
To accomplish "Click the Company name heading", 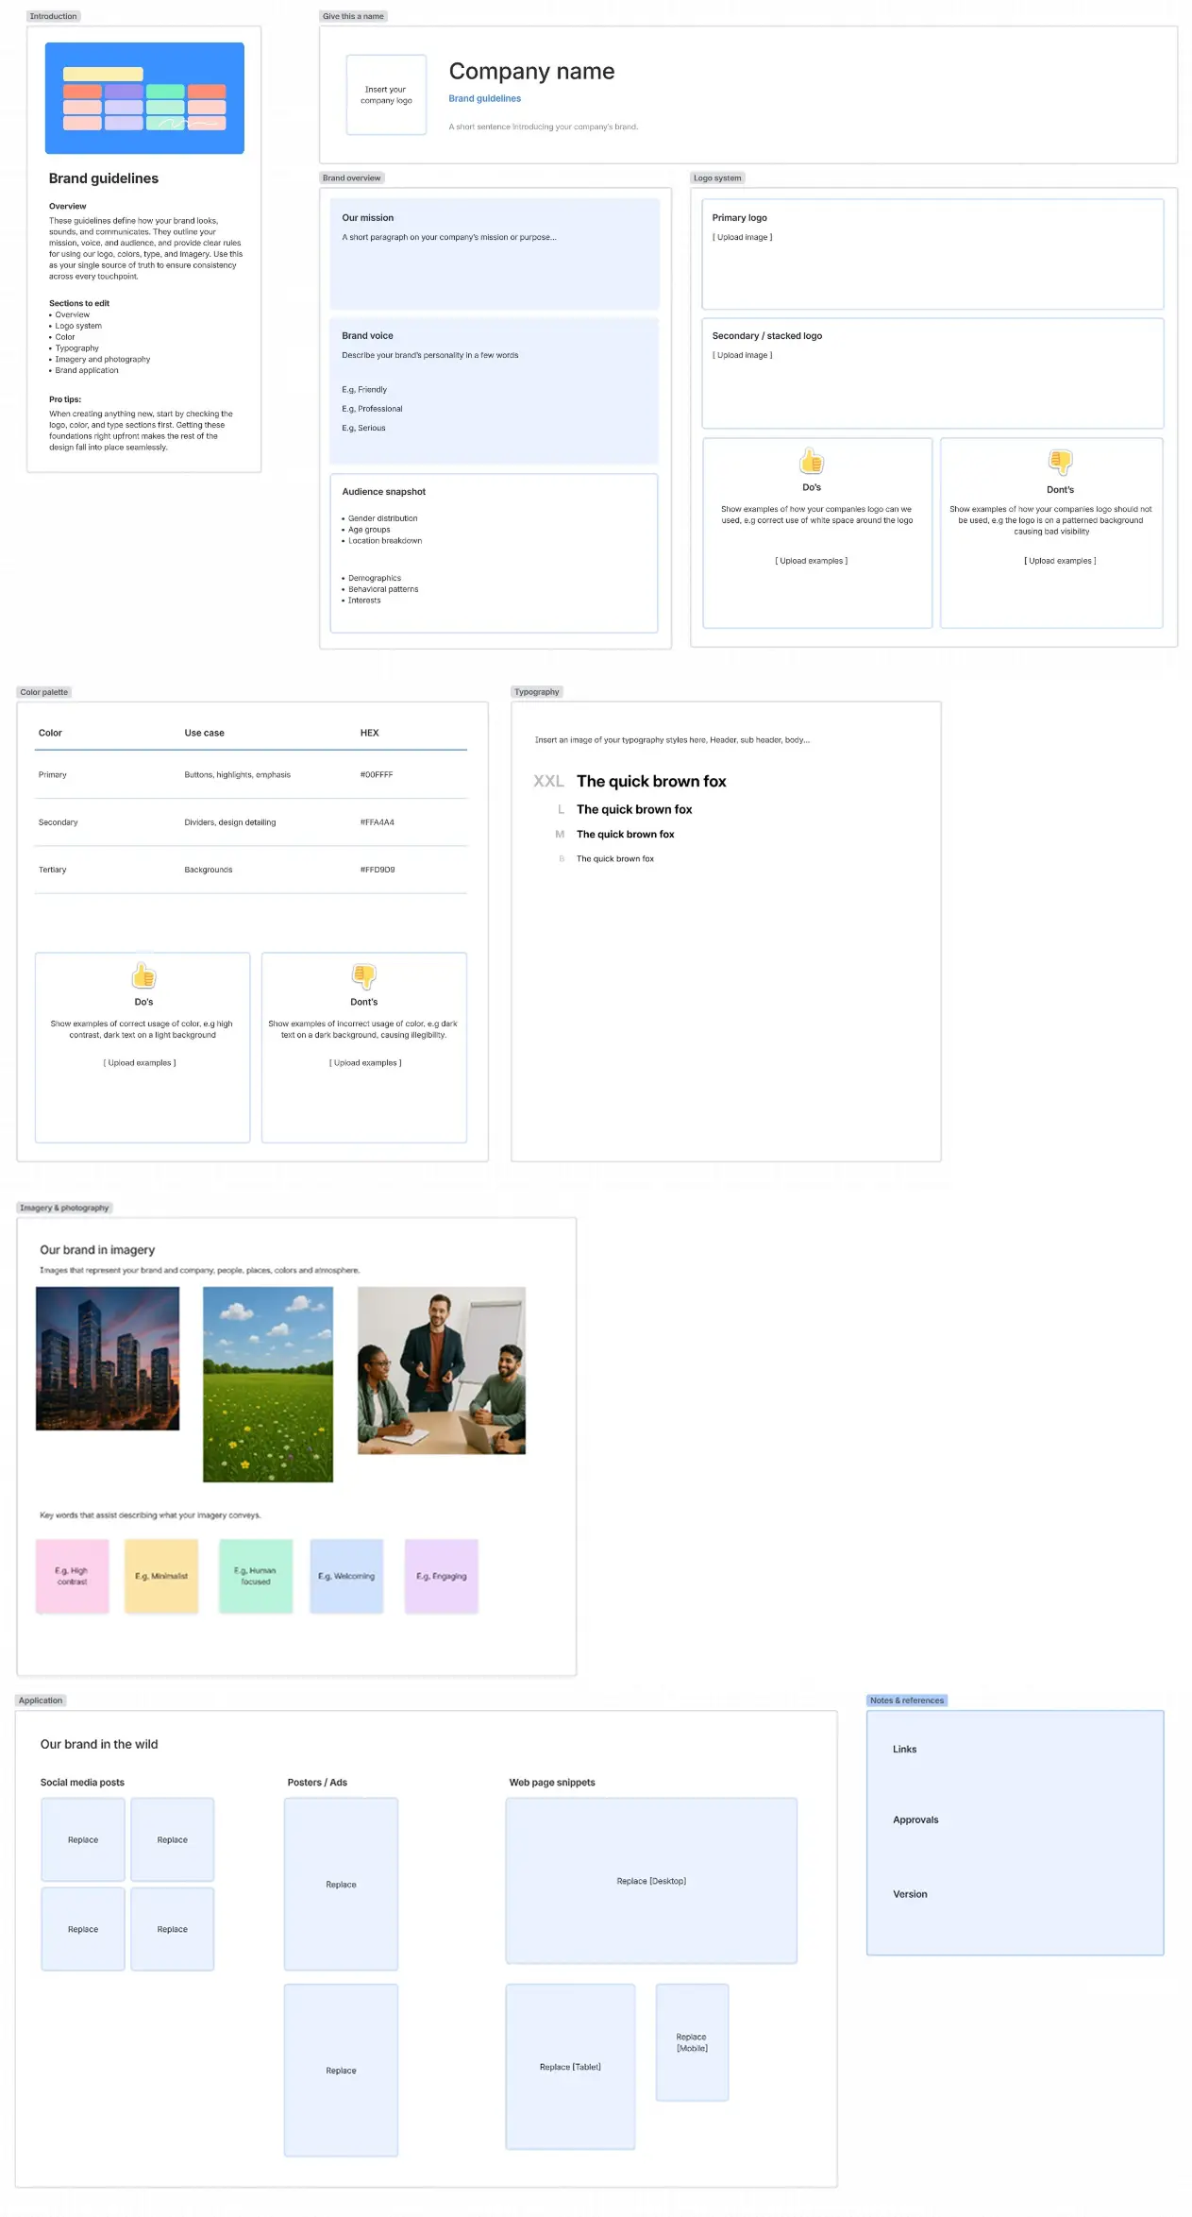I will tap(531, 71).
